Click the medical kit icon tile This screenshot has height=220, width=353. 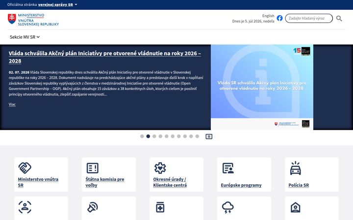pyautogui.click(x=160, y=207)
